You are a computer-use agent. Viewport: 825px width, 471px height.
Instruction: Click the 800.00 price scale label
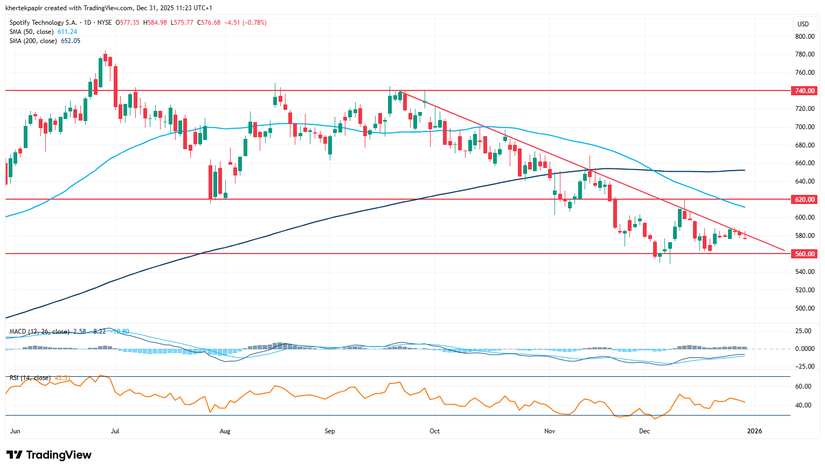805,37
